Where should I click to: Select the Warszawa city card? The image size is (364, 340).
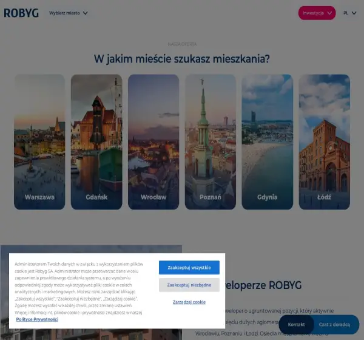coord(39,141)
